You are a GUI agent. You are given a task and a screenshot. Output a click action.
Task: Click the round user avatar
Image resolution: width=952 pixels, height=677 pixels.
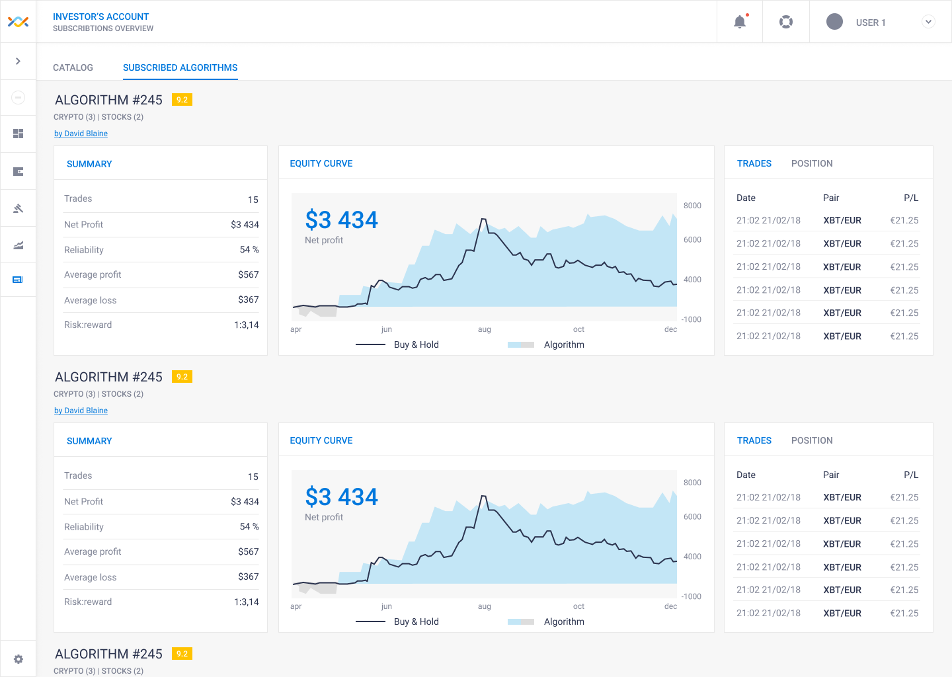coord(835,22)
